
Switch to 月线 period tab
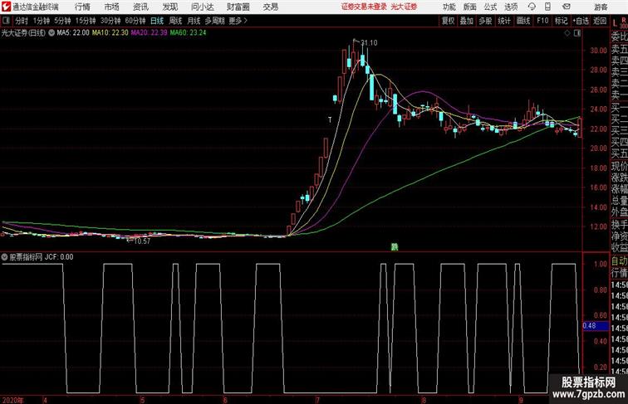coord(194,21)
